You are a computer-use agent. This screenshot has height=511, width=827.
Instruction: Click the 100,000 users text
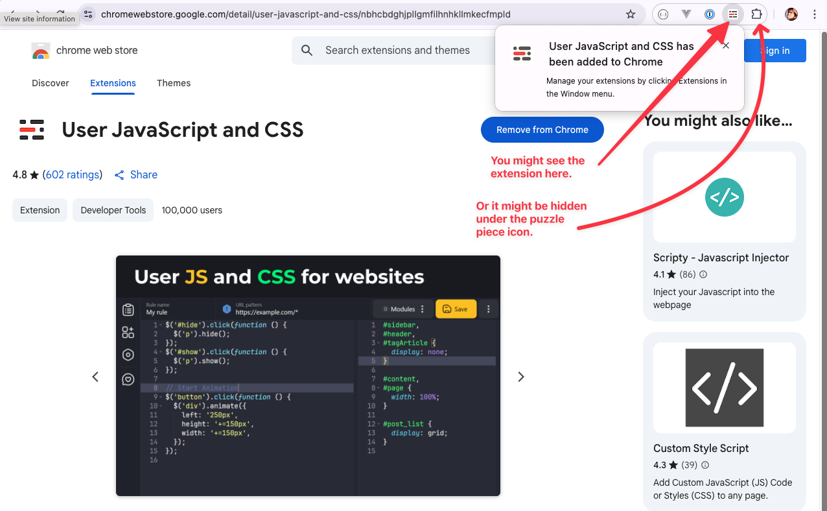[x=192, y=210]
